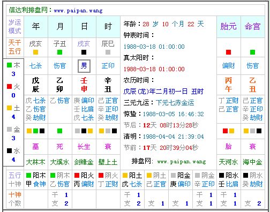Viewport: 270px width, 212px height.
Task: Click the black water legend square
Action: (x=9, y=151)
